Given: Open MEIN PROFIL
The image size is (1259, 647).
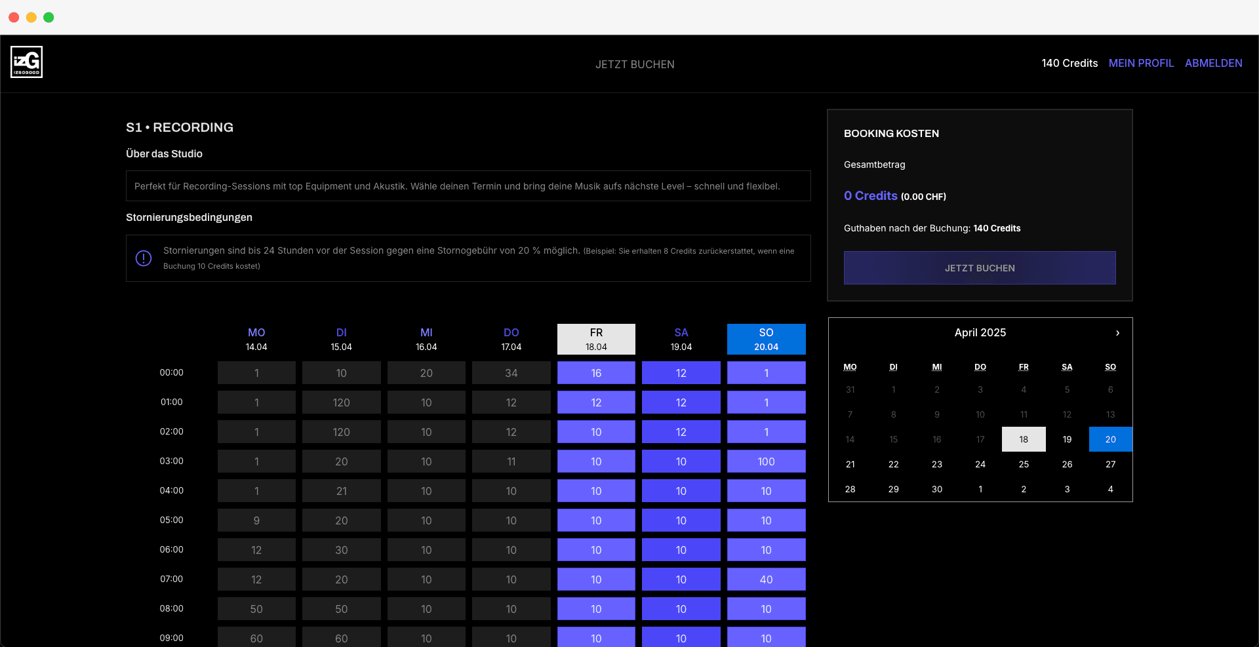Looking at the screenshot, I should tap(1141, 63).
